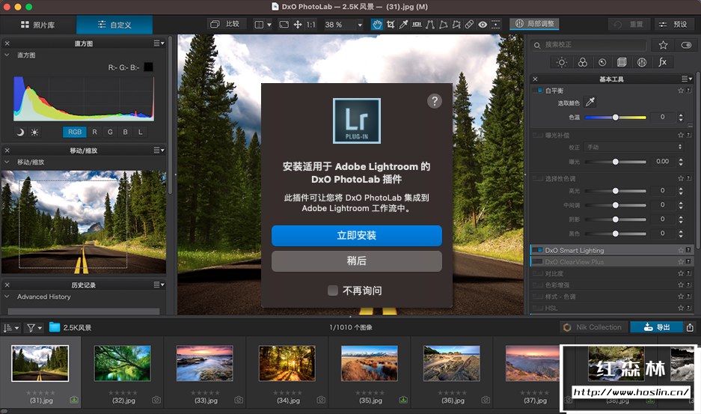Click the 导出 export button

point(656,327)
